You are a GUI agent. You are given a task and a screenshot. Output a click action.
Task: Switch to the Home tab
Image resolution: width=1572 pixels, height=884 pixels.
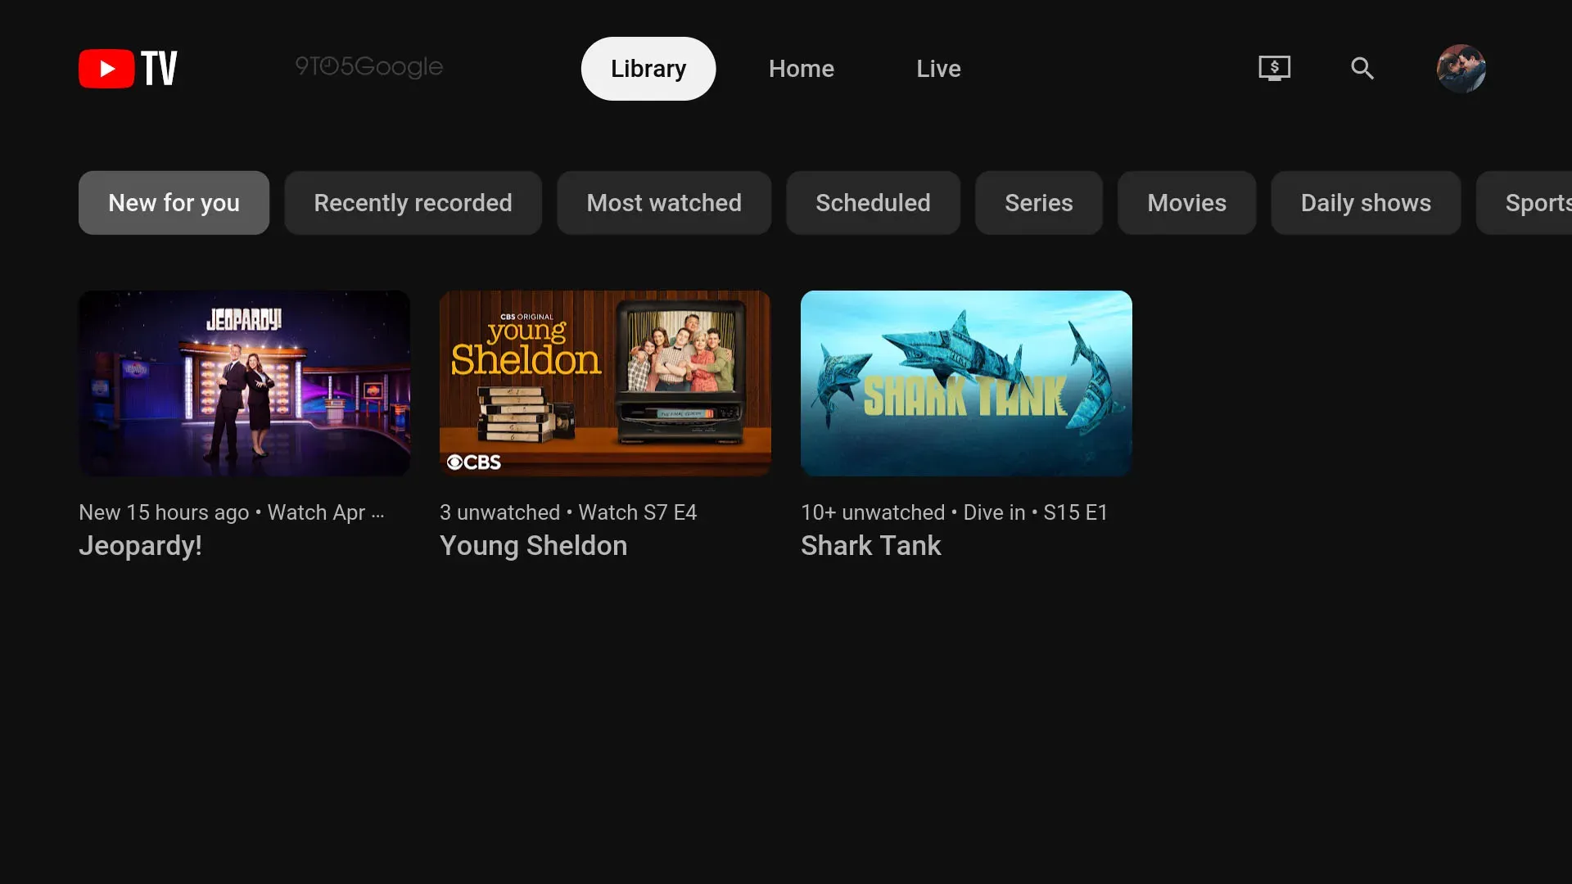tap(801, 69)
